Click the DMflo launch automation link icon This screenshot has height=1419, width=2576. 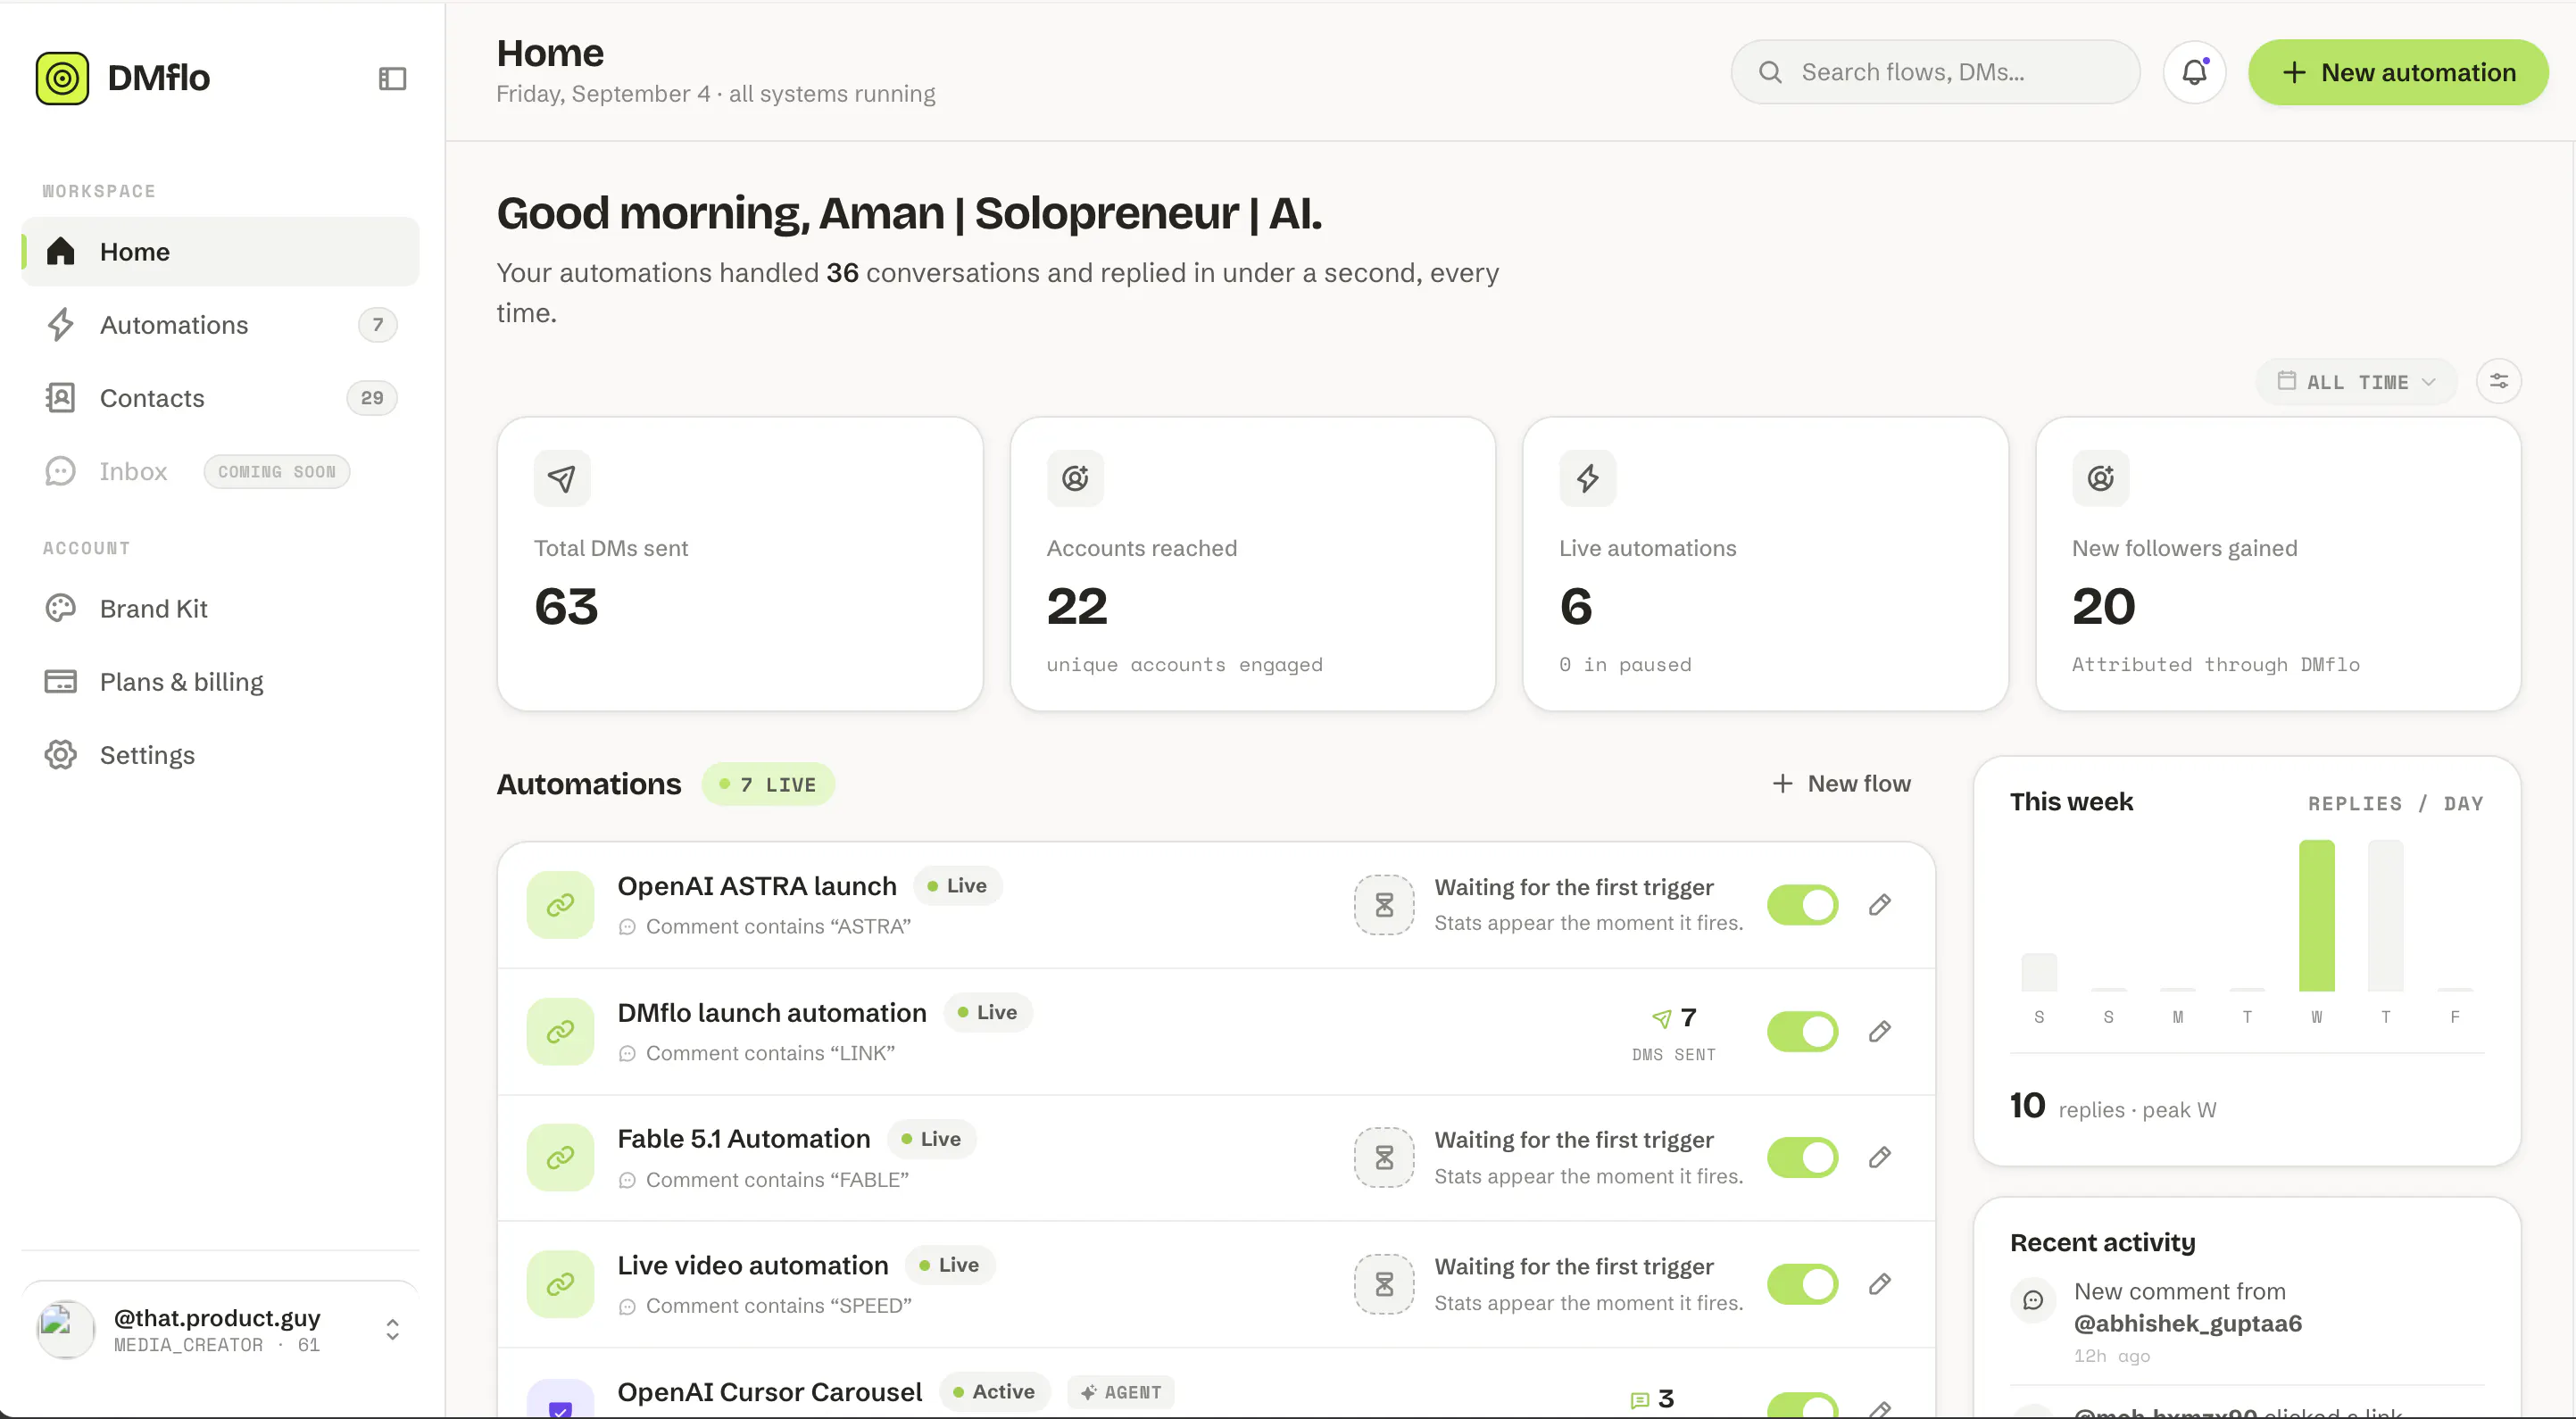click(560, 1031)
